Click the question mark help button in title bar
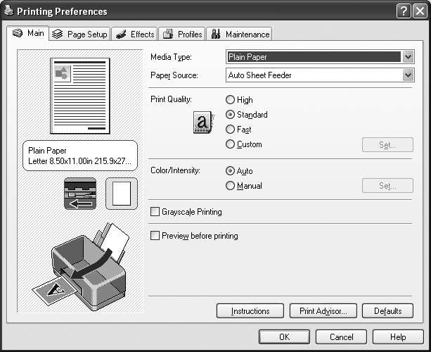Image resolution: width=431 pixels, height=352 pixels. click(404, 11)
